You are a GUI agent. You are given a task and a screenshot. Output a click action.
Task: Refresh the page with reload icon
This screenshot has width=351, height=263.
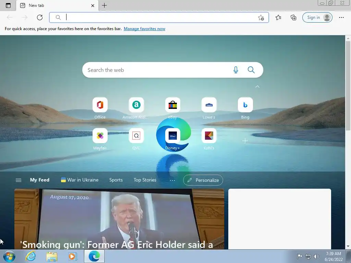coord(40,17)
